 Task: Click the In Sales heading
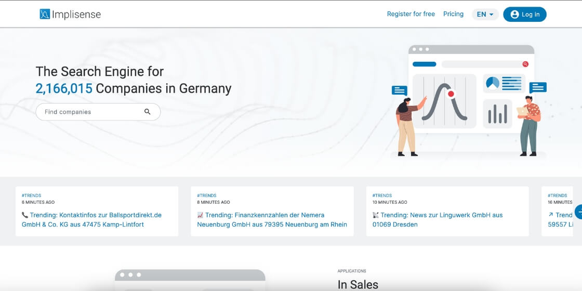tap(358, 285)
